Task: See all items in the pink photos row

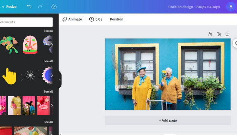Action: 48,91
